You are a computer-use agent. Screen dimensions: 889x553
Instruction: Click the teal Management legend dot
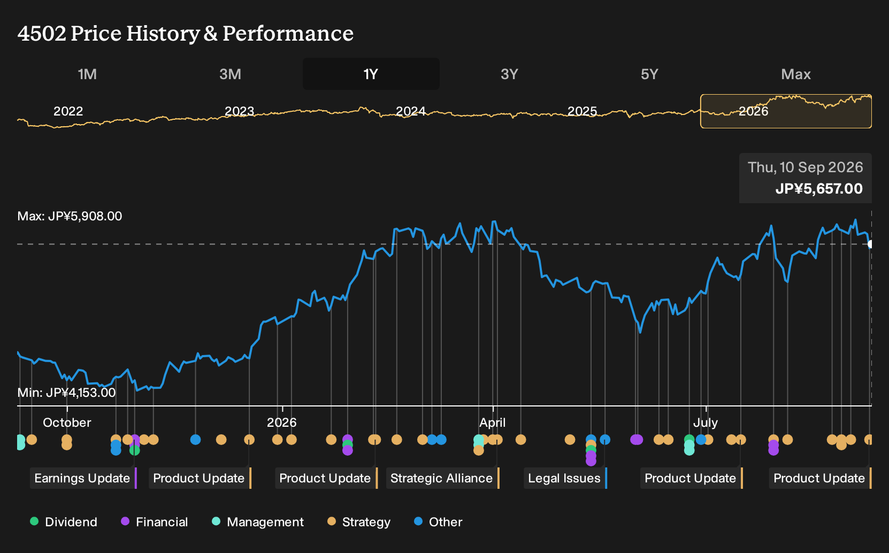[x=216, y=521]
